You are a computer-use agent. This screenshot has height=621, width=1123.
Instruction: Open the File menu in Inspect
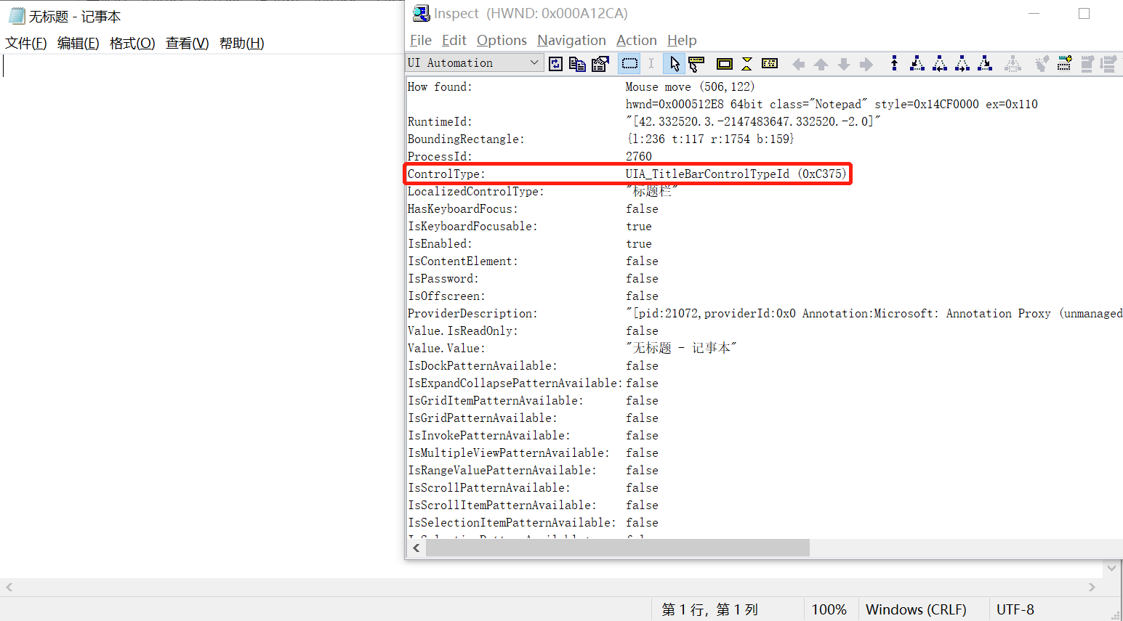click(421, 41)
